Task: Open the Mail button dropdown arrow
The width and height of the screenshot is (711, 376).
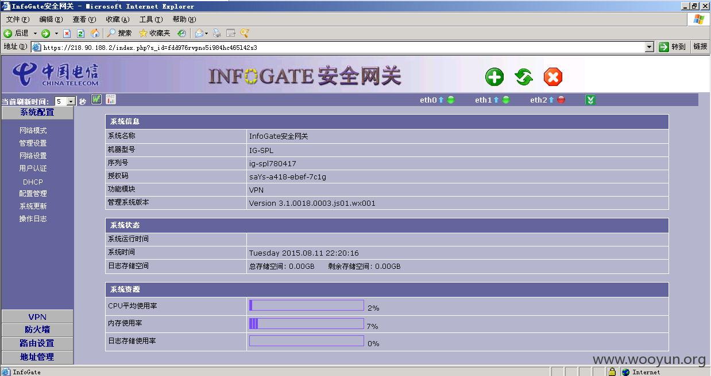Action: pyautogui.click(x=207, y=33)
